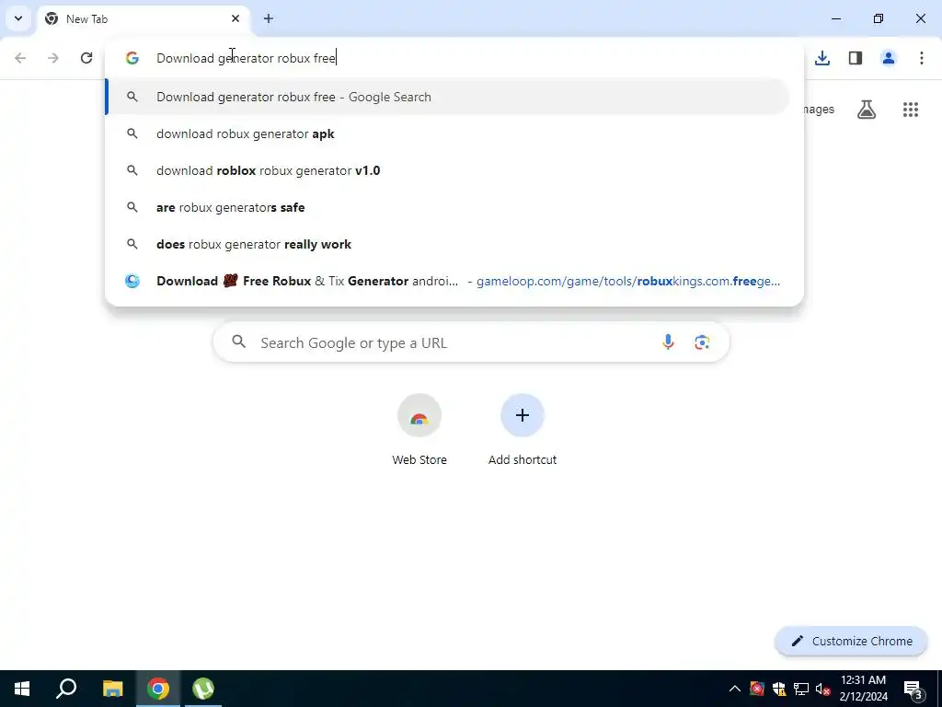The image size is (942, 707).
Task: Click the Chrome taskbar icon
Action: (x=158, y=689)
